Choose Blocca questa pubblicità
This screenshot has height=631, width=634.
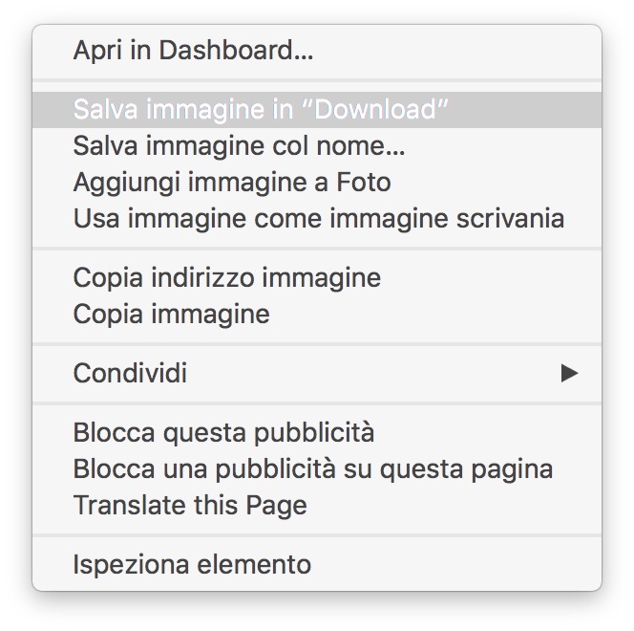[x=223, y=432]
